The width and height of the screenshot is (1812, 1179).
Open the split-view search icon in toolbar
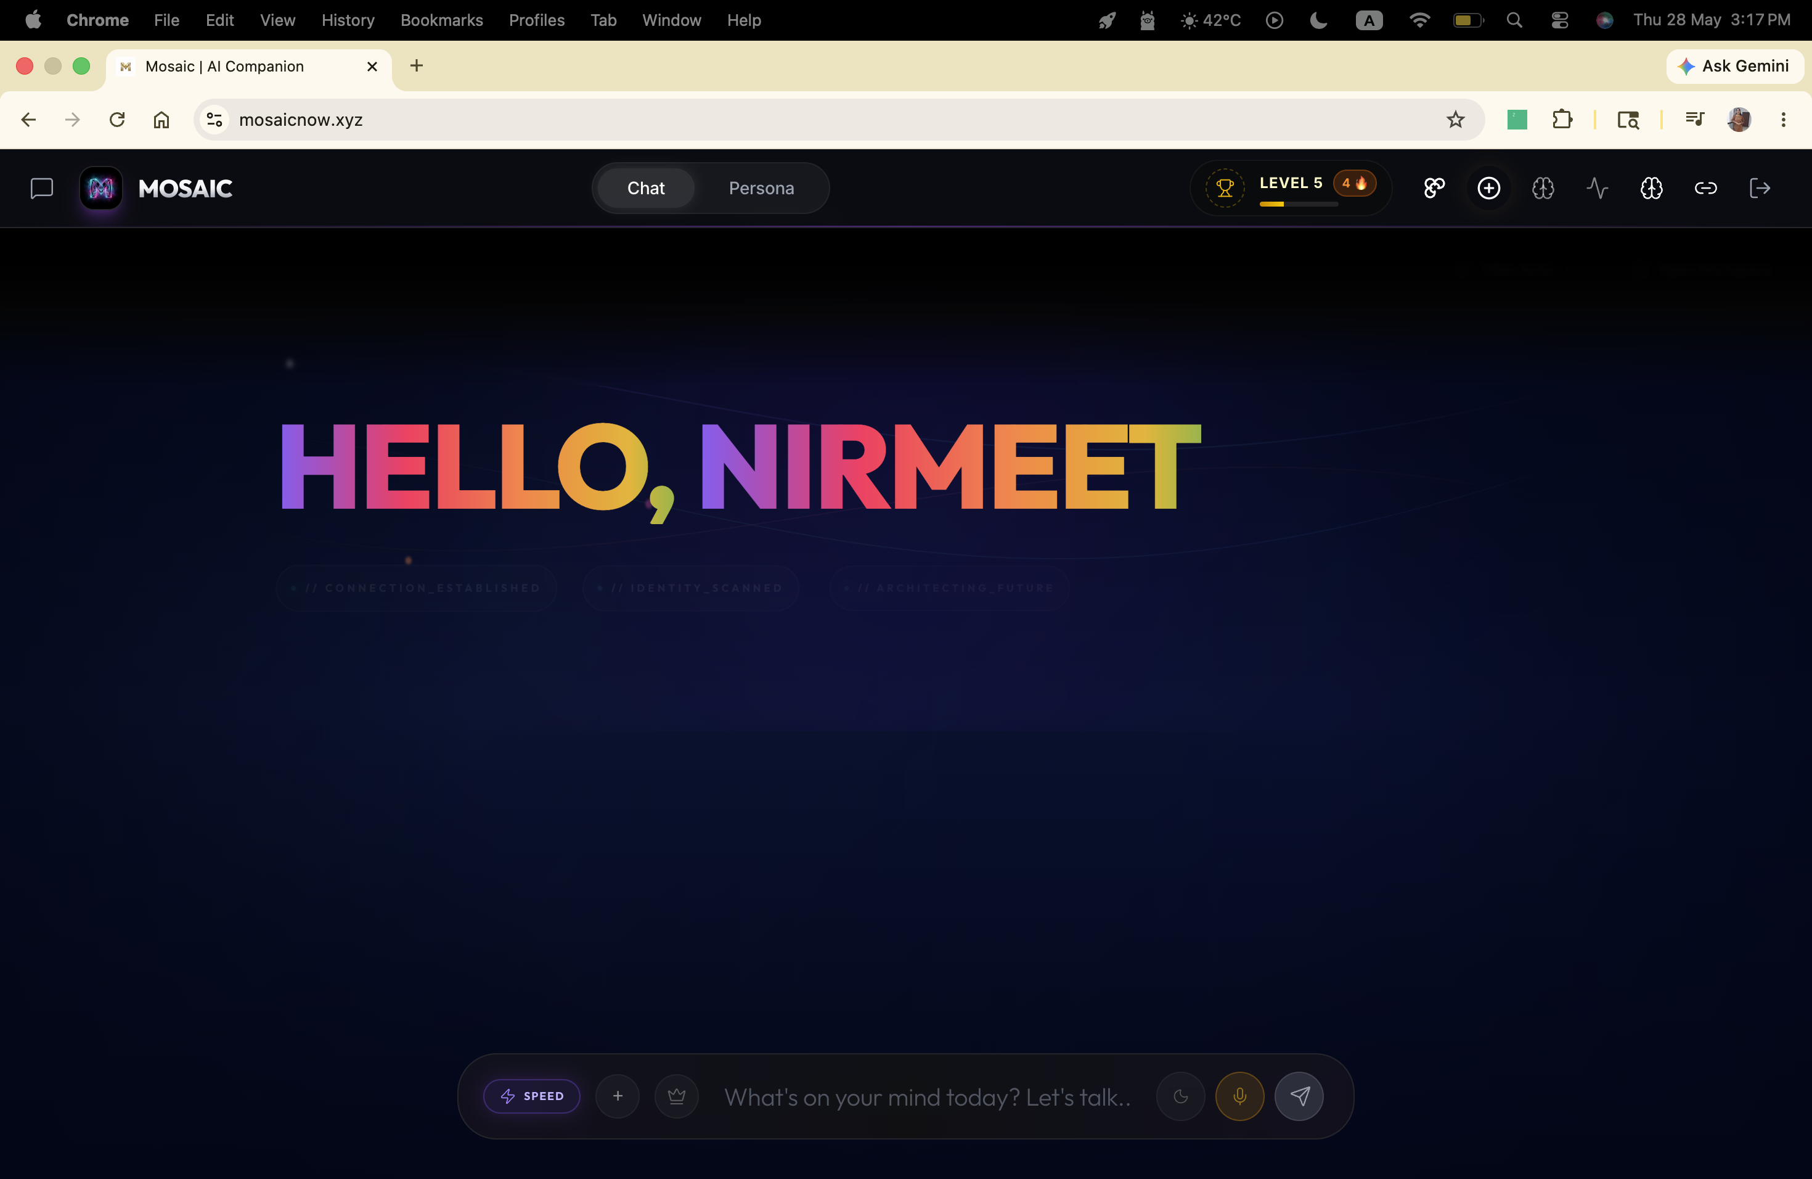click(x=1628, y=120)
